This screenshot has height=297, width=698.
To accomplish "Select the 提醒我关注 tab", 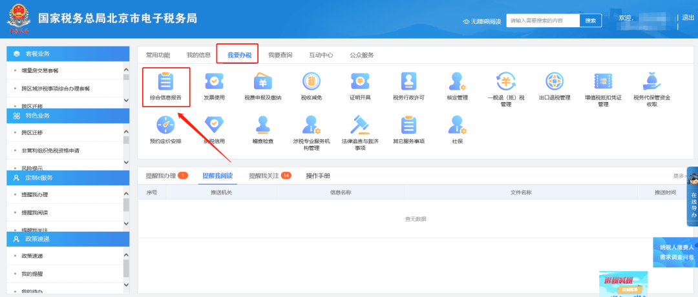I will click(264, 176).
